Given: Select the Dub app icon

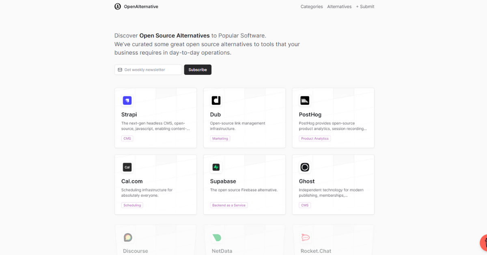Looking at the screenshot, I should tap(216, 100).
